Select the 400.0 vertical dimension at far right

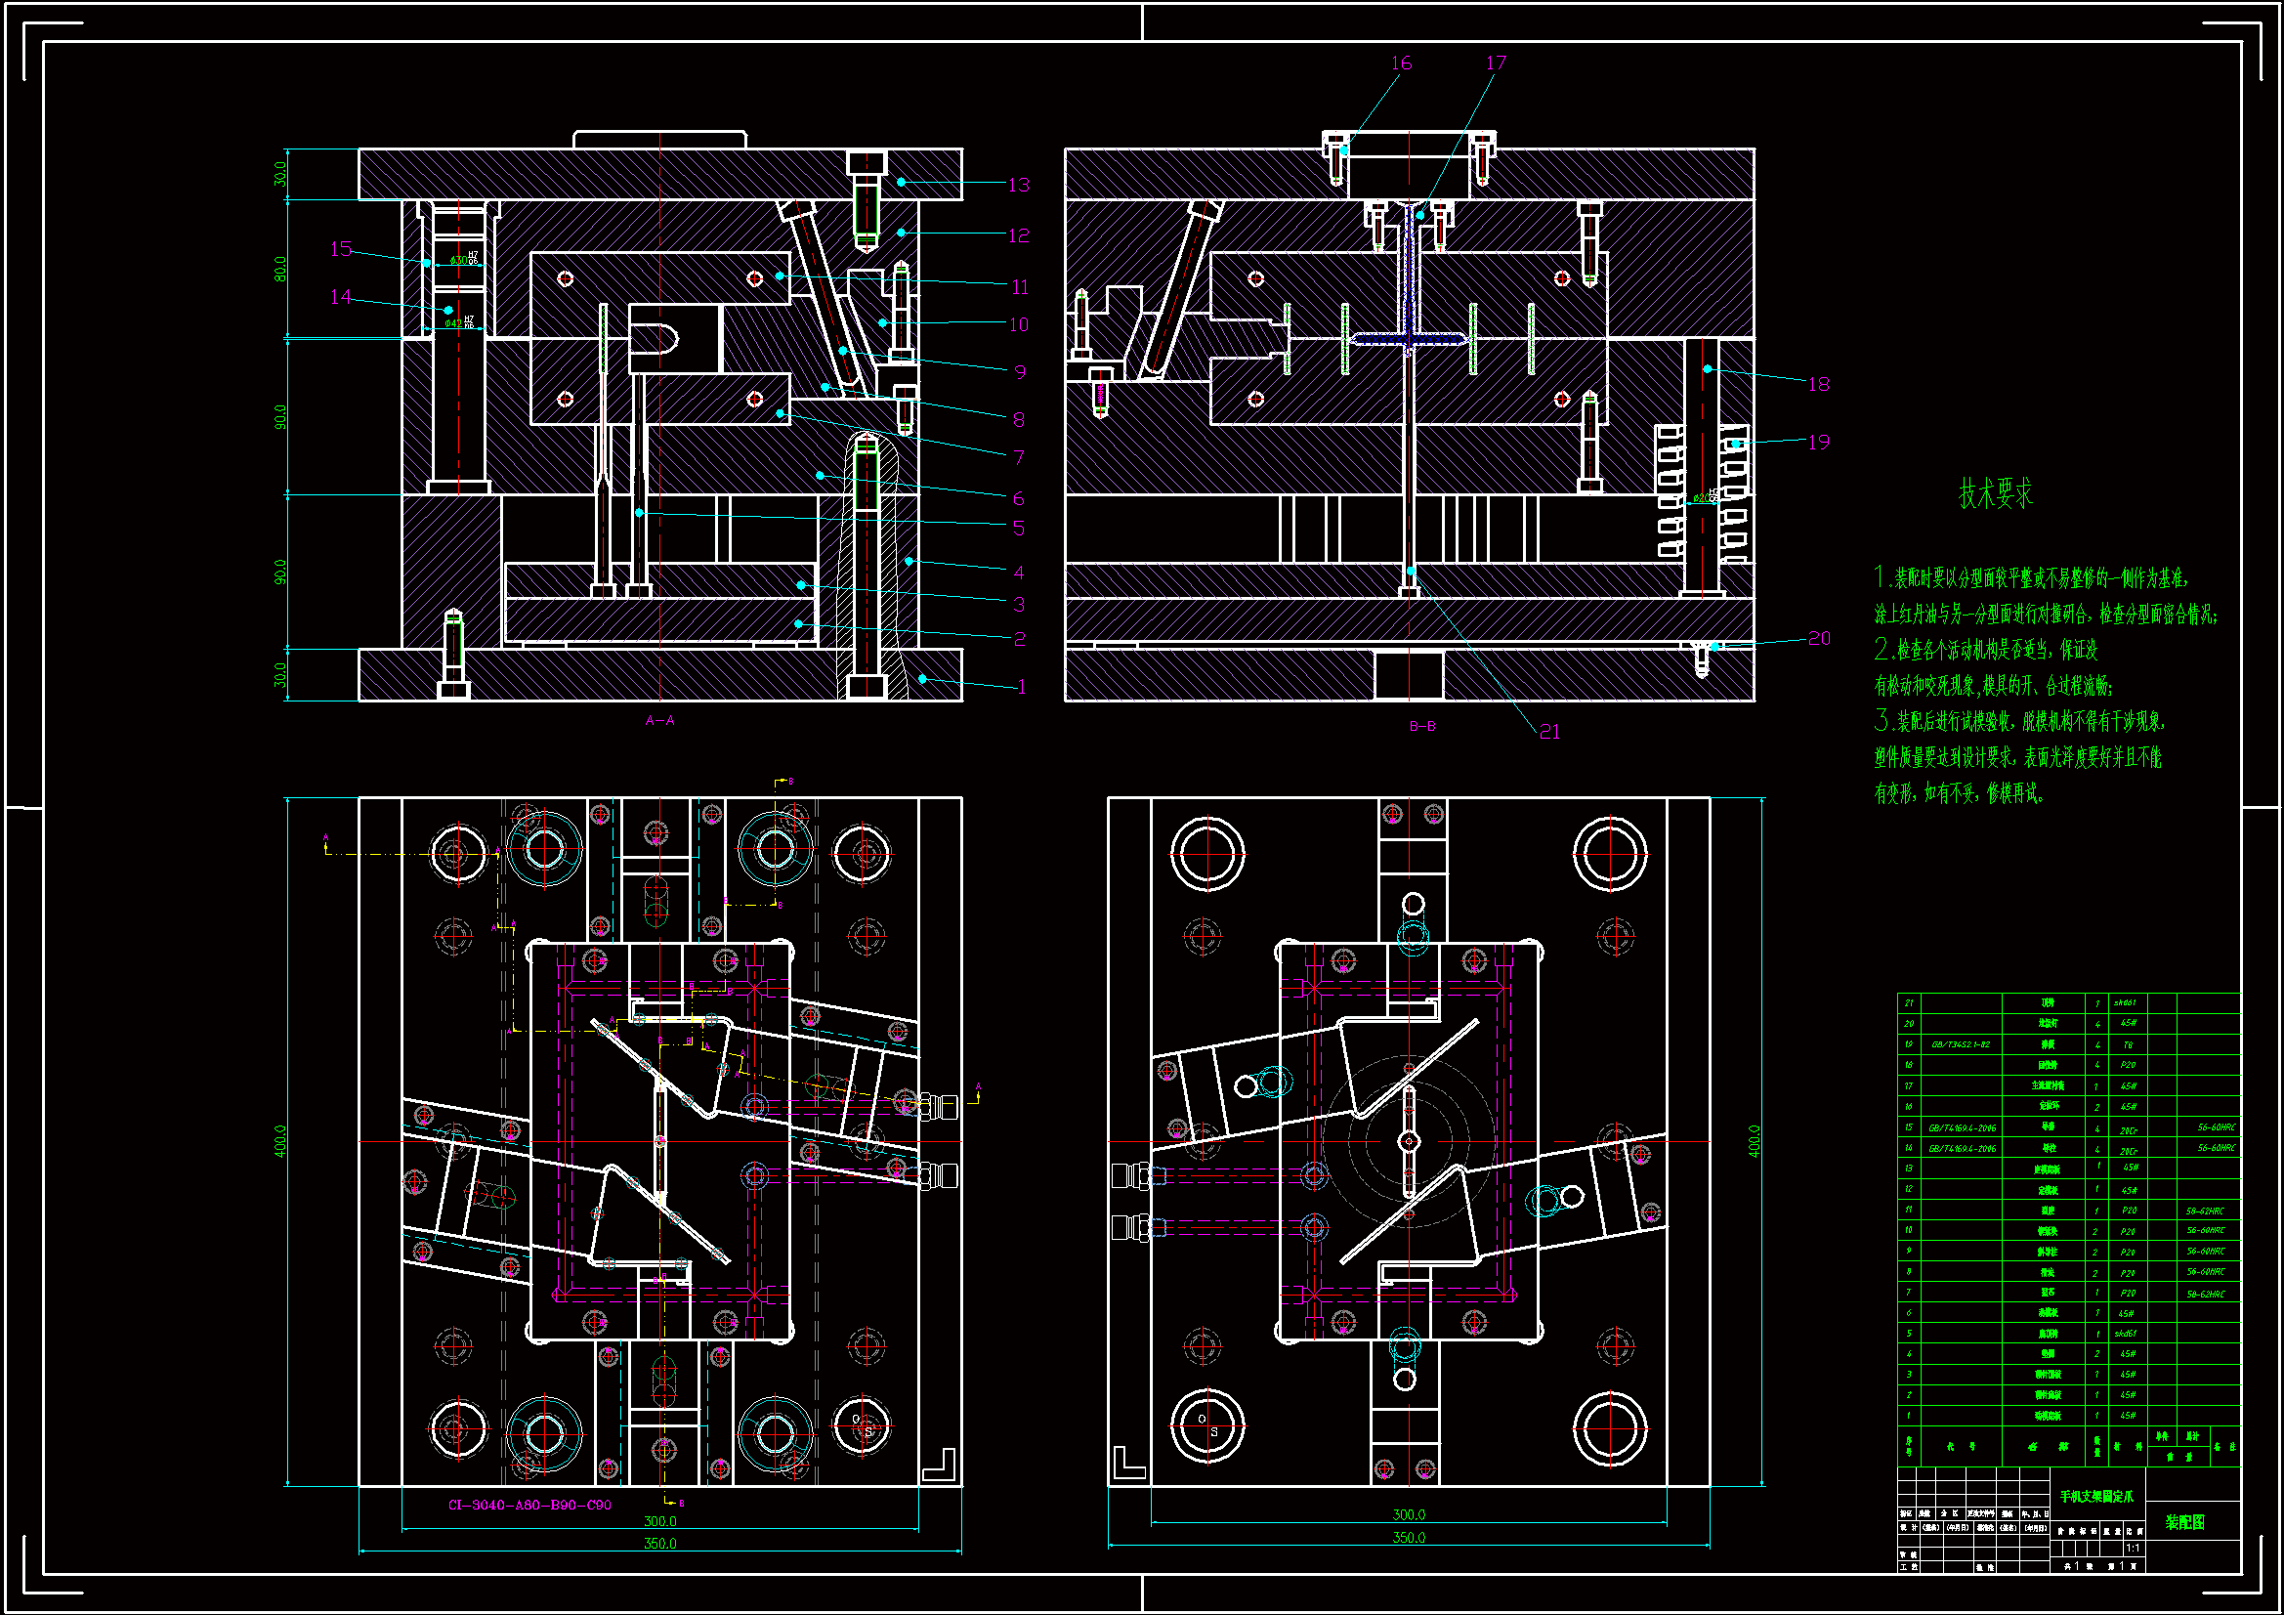click(x=1754, y=1141)
